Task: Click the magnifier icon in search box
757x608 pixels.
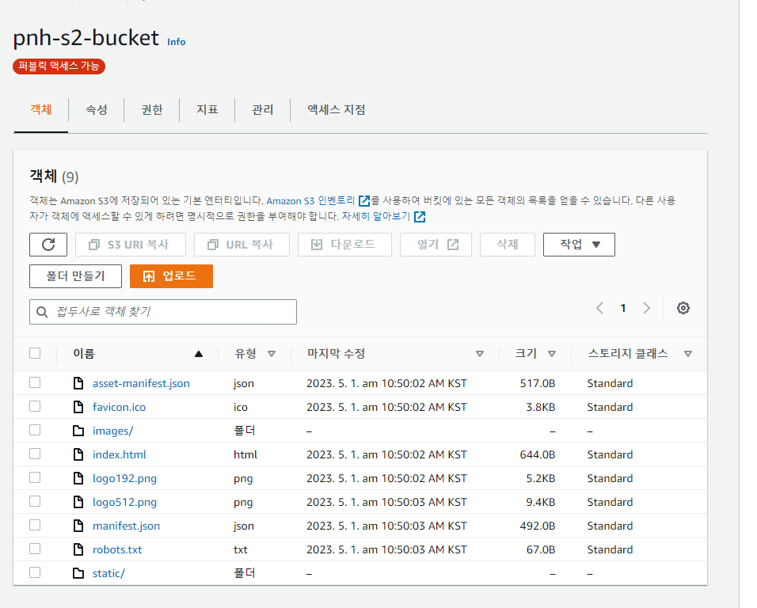Action: click(x=42, y=312)
